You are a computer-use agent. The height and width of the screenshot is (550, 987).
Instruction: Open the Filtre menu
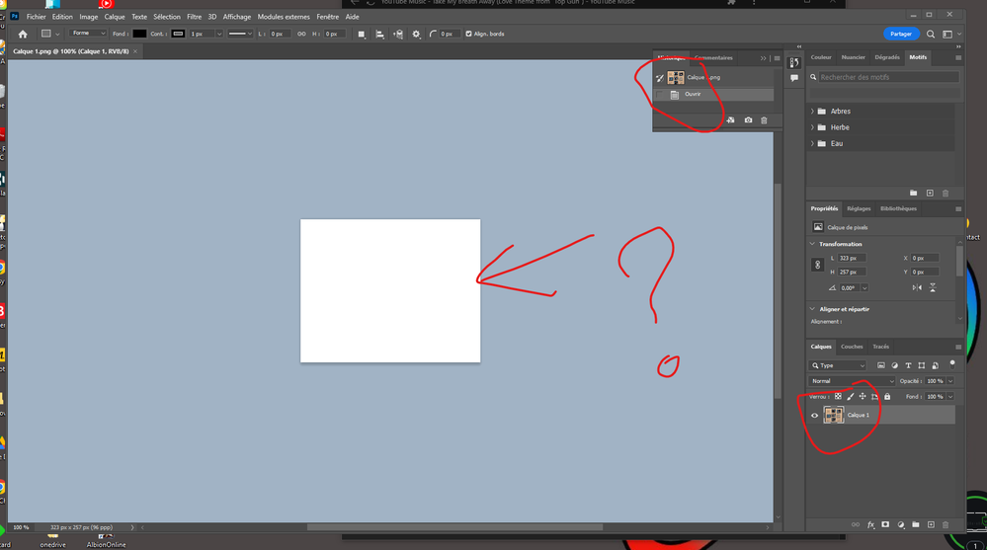tap(194, 17)
